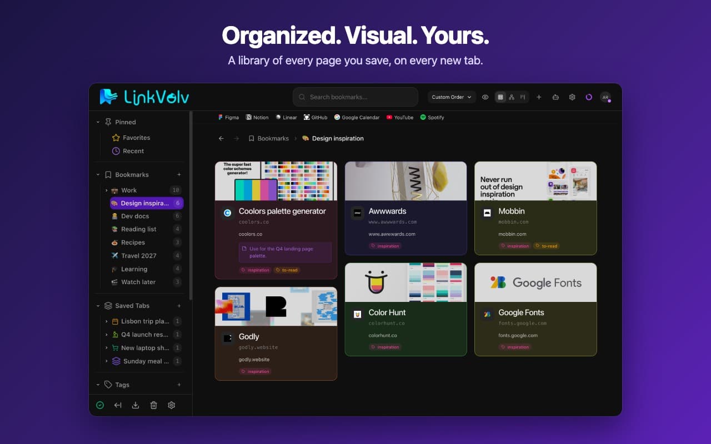Click the to-read tag on Mobbin card
The image size is (711, 444).
coord(546,246)
